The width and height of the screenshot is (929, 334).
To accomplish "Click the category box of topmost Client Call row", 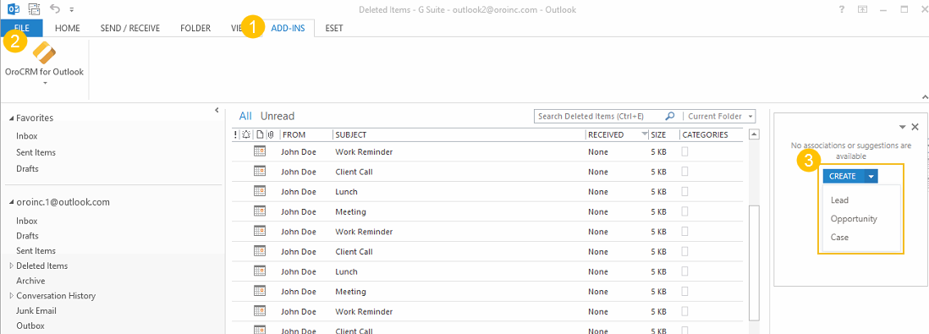I will pos(684,172).
